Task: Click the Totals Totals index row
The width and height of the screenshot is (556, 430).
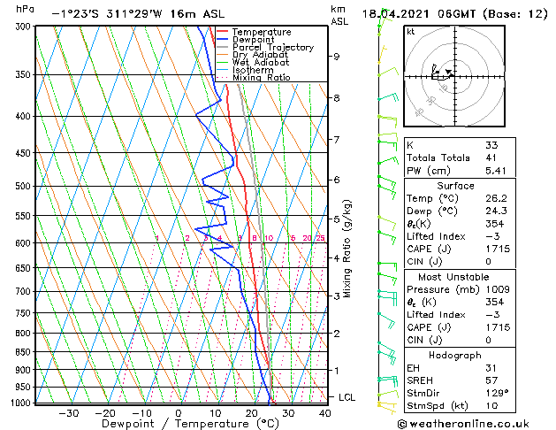Action: pos(460,157)
